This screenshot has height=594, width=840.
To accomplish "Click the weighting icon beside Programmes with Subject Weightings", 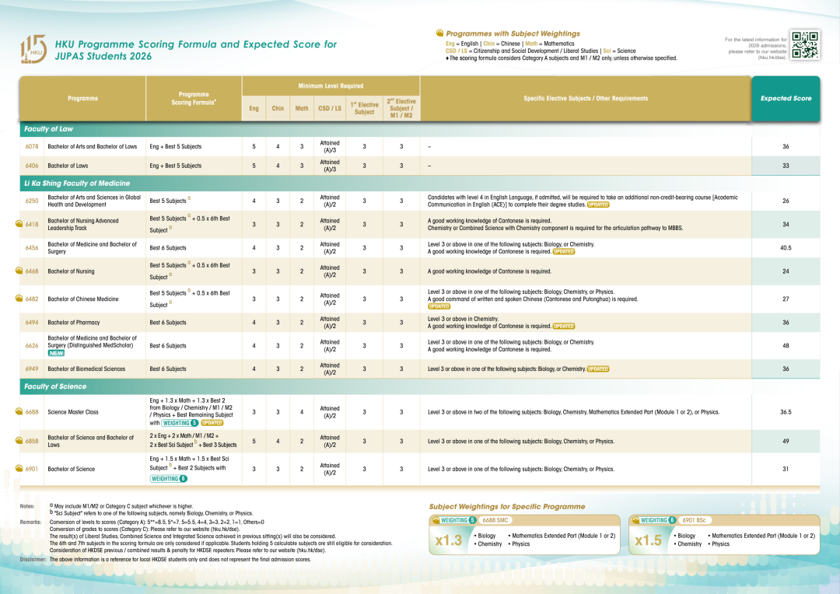I will (439, 33).
